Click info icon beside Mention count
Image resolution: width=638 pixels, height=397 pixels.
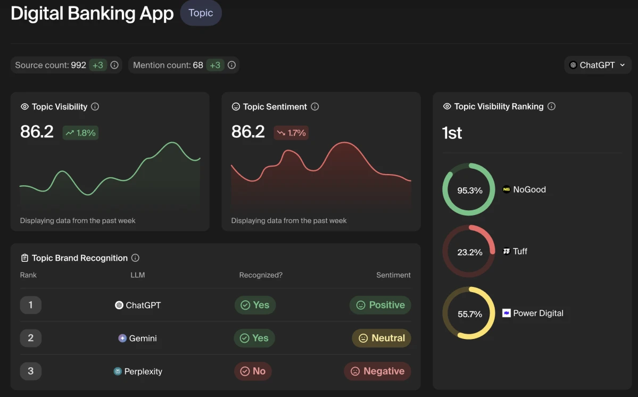point(231,65)
